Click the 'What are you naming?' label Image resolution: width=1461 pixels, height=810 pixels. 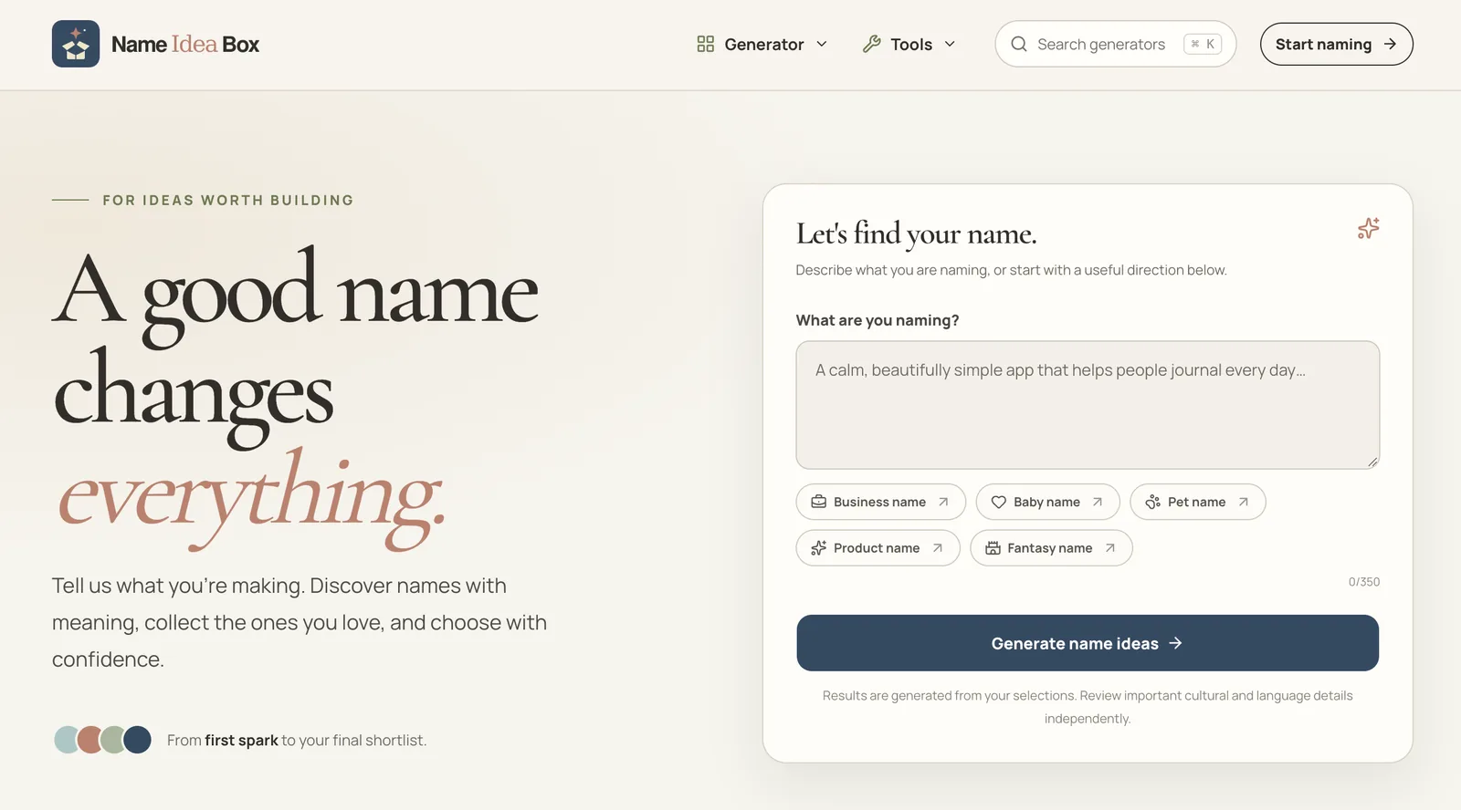point(878,320)
